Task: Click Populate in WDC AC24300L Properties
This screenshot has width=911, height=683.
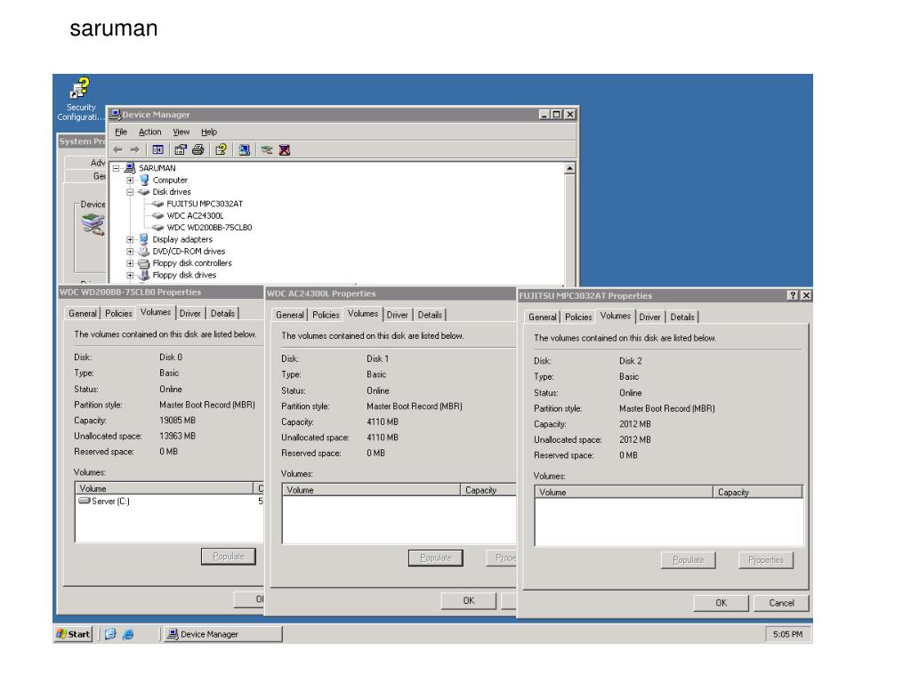Action: 436,558
